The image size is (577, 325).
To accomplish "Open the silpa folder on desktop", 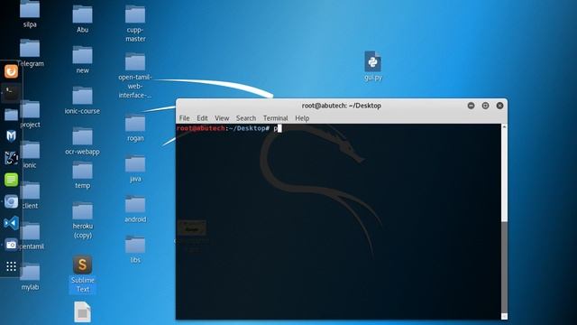I will [x=30, y=10].
